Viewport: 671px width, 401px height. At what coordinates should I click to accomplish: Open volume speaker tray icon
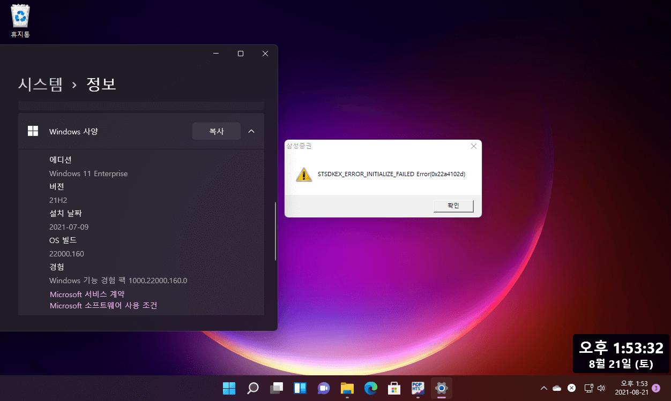point(601,388)
